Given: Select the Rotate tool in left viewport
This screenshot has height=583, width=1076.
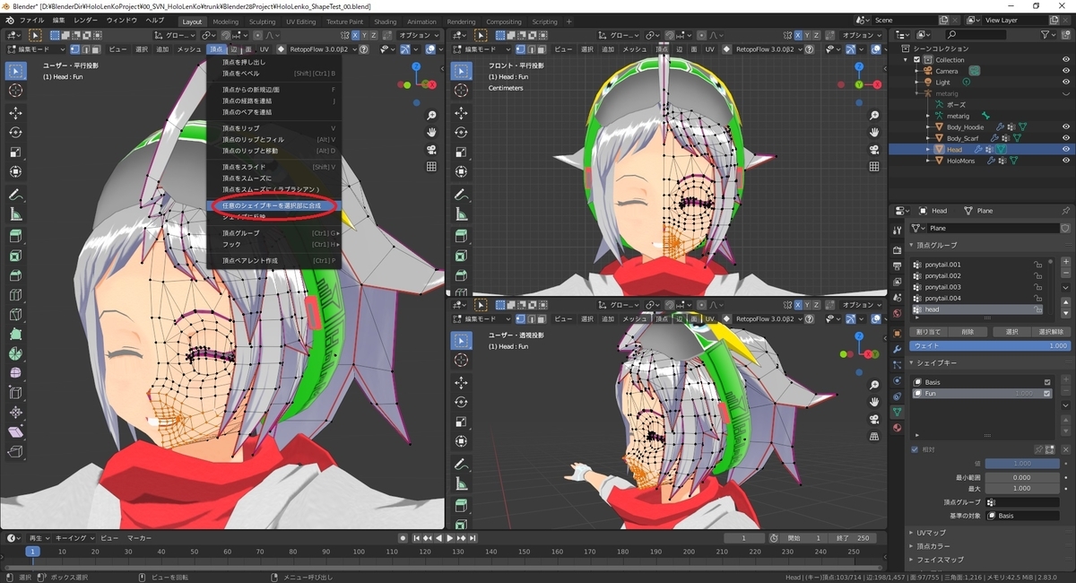Looking at the screenshot, I should point(16,133).
